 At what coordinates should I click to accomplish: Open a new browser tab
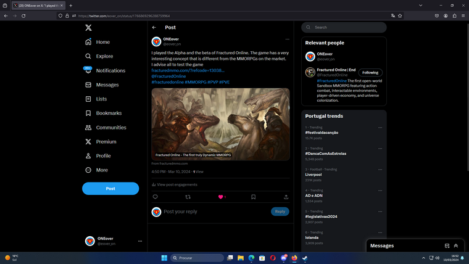(70, 6)
